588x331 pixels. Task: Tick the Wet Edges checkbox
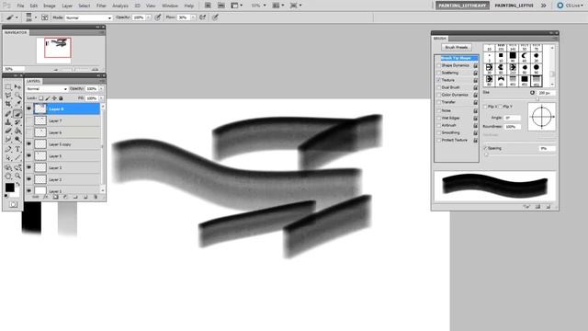tap(438, 119)
